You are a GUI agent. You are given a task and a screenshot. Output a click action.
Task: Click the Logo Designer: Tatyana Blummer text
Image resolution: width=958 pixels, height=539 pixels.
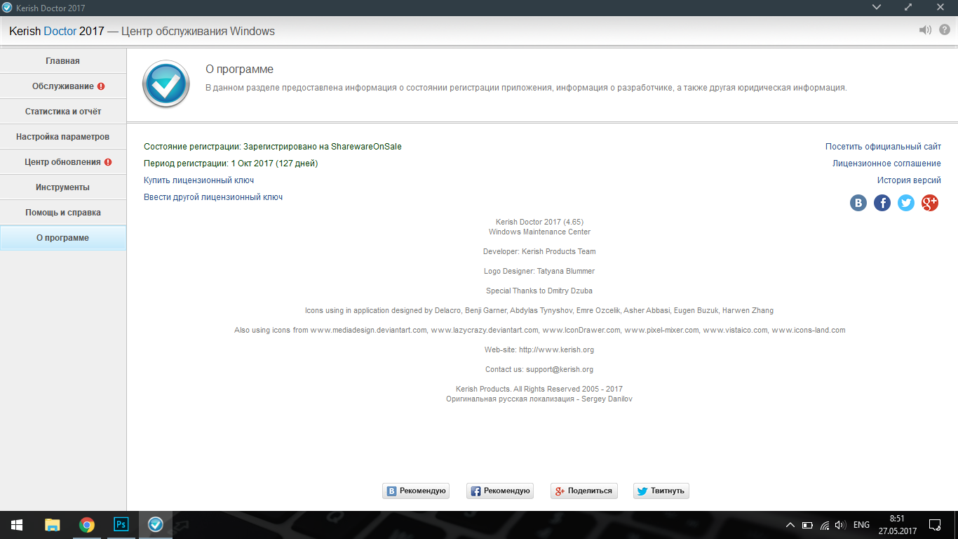click(539, 271)
